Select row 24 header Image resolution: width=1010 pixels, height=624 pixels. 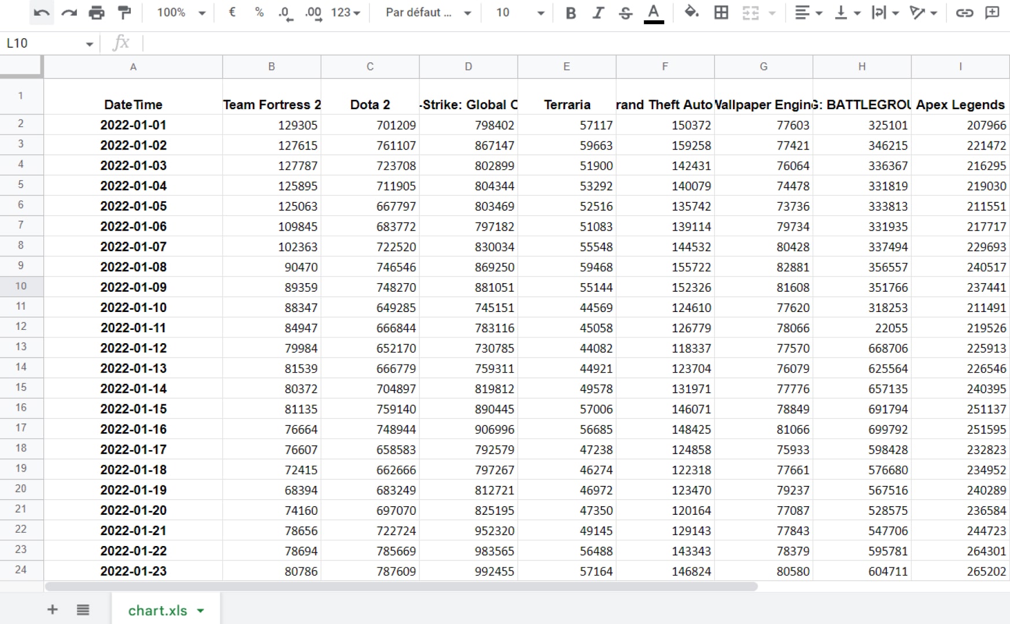pyautogui.click(x=21, y=570)
